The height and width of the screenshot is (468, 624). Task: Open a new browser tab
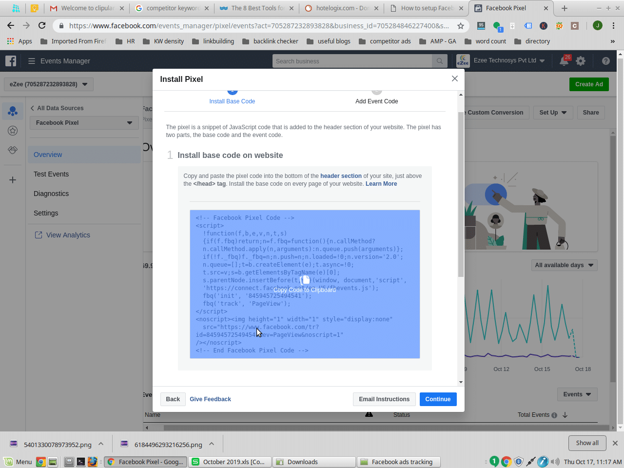pyautogui.click(x=565, y=8)
